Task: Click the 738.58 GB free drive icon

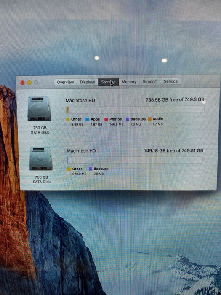Action: pyautogui.click(x=39, y=108)
